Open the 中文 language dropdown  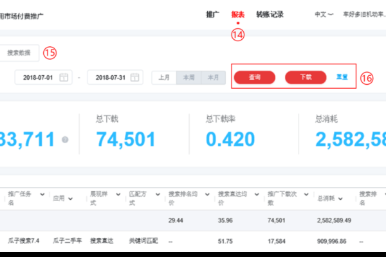tap(324, 15)
